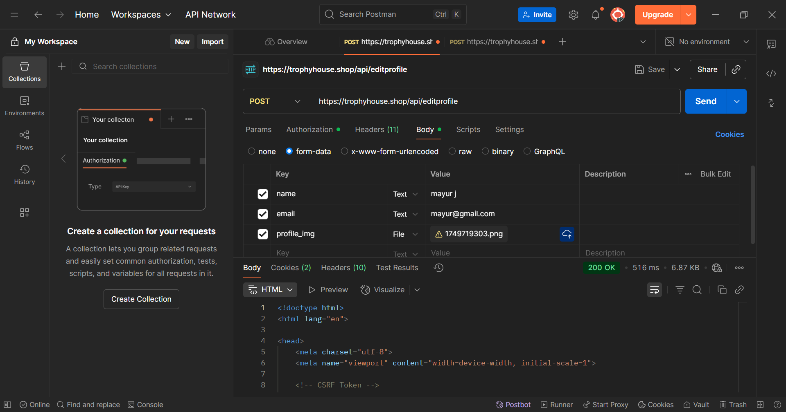The height and width of the screenshot is (412, 786).
Task: Click Bulk Edit in form-data table
Action: [x=715, y=174]
